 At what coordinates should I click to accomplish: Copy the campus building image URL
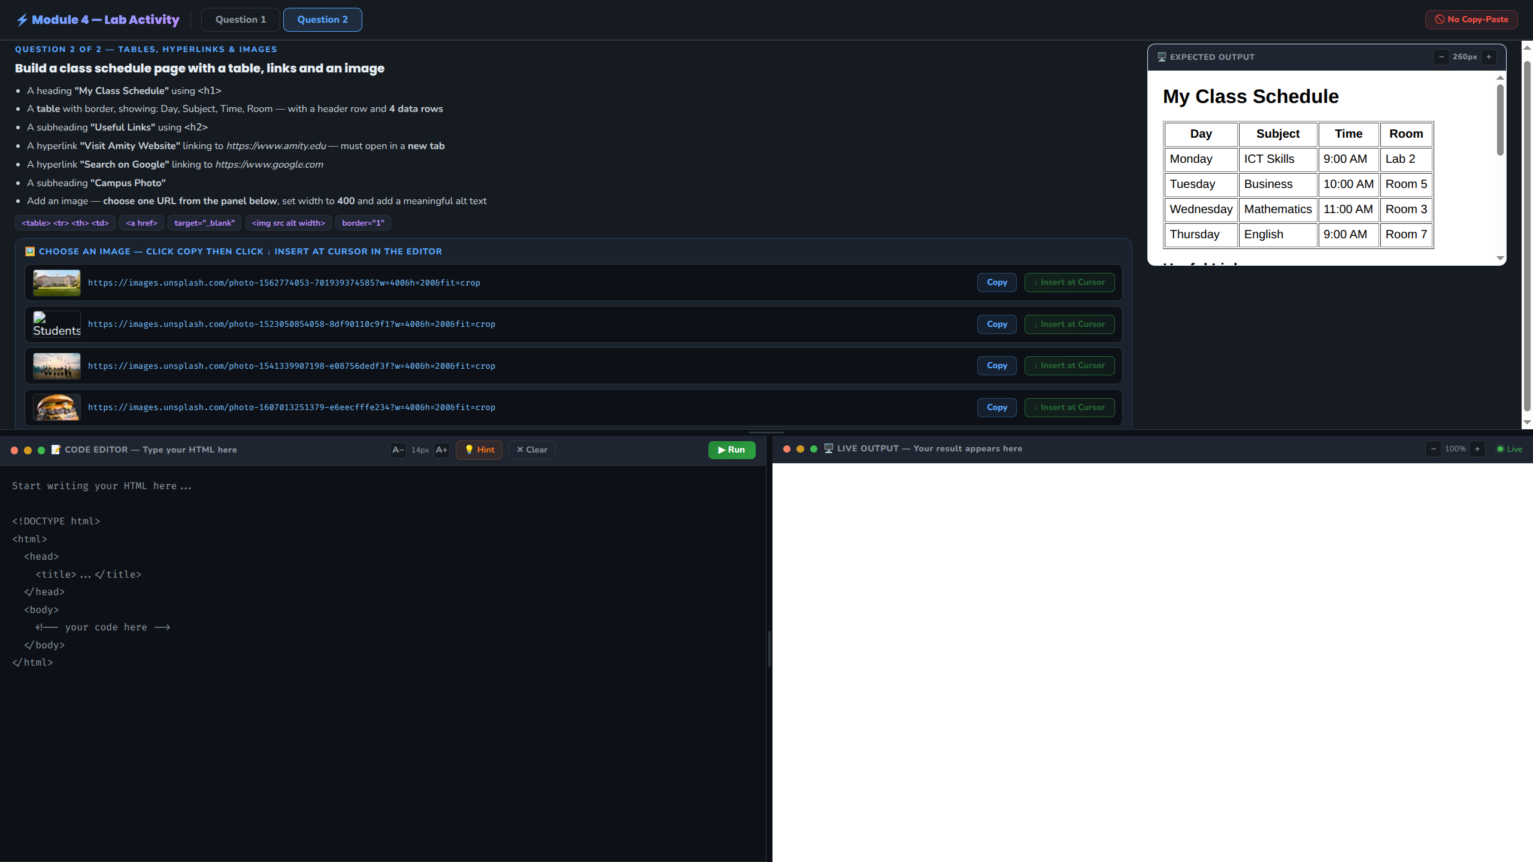996,283
